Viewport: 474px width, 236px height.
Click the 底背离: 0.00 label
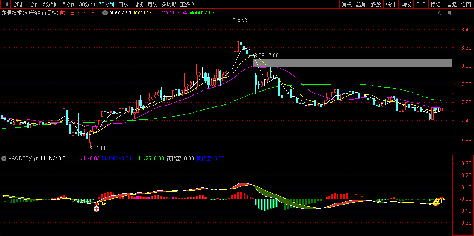click(180, 158)
